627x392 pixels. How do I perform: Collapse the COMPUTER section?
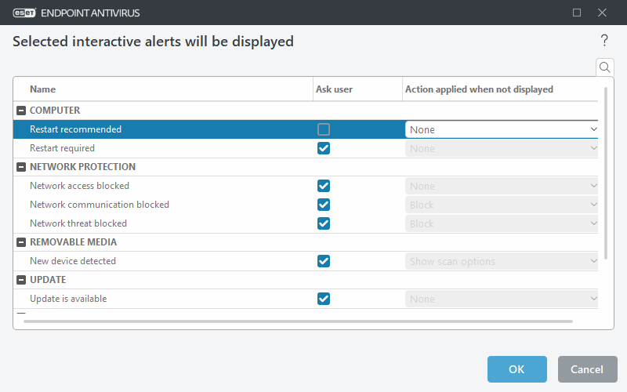point(21,111)
